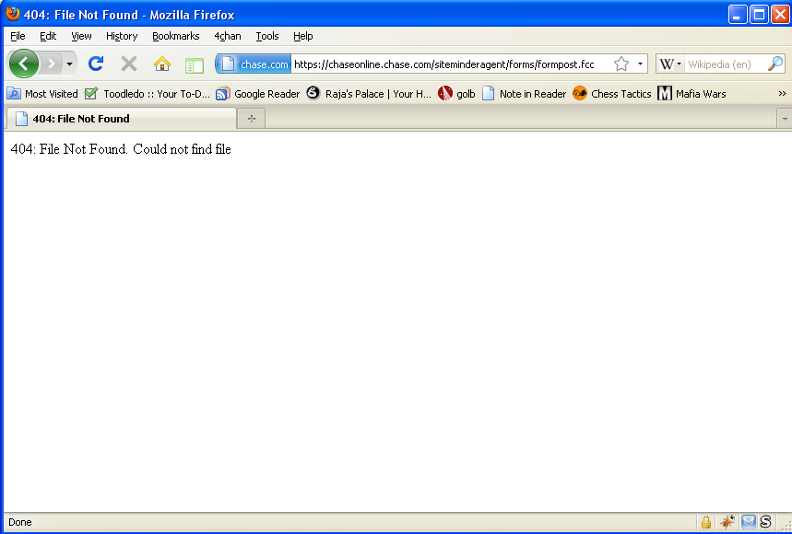Open the Google Reader bookmark
The width and height of the screenshot is (792, 534).
pos(258,93)
